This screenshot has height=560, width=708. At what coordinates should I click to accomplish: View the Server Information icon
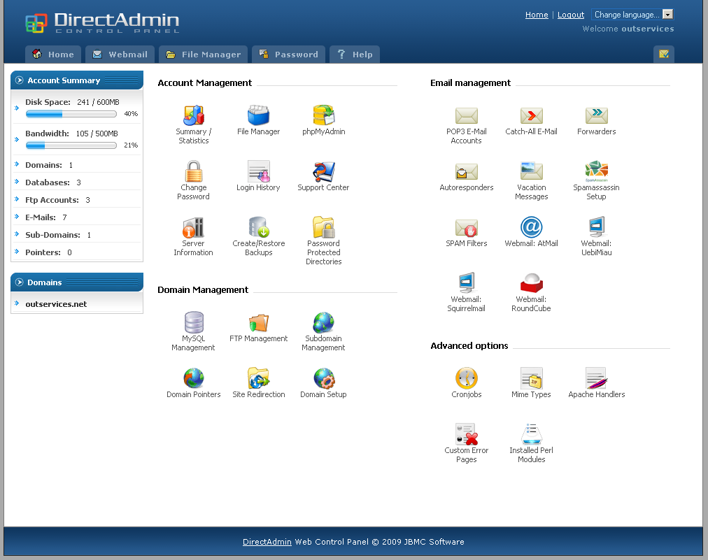(x=193, y=227)
